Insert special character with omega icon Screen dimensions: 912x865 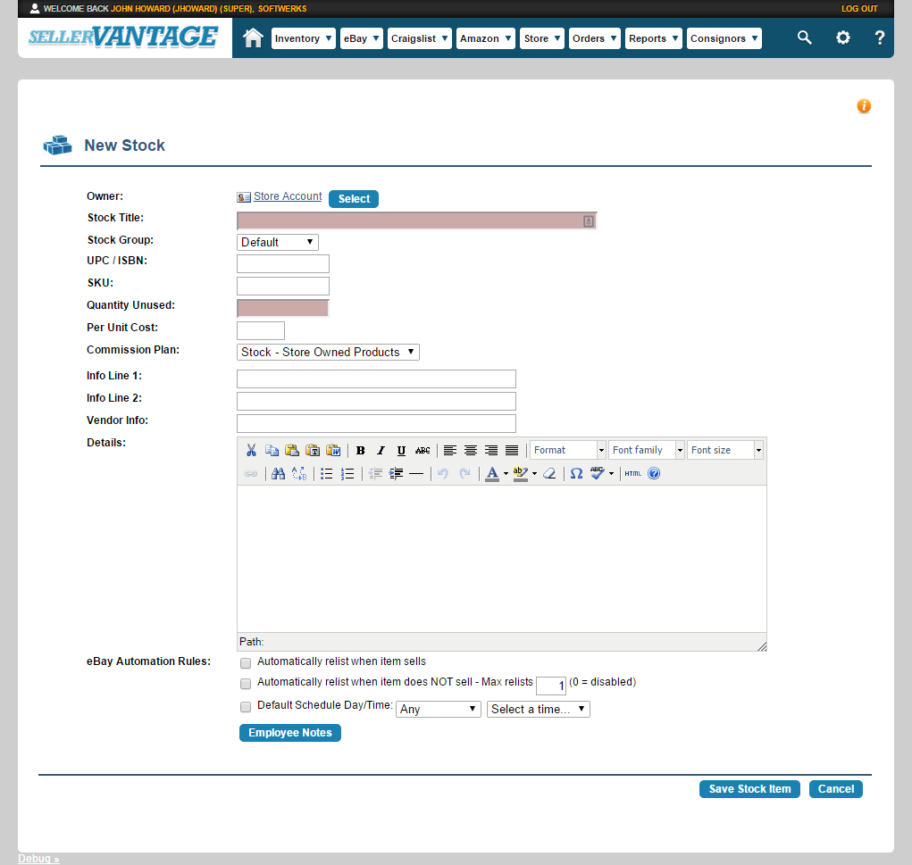576,474
